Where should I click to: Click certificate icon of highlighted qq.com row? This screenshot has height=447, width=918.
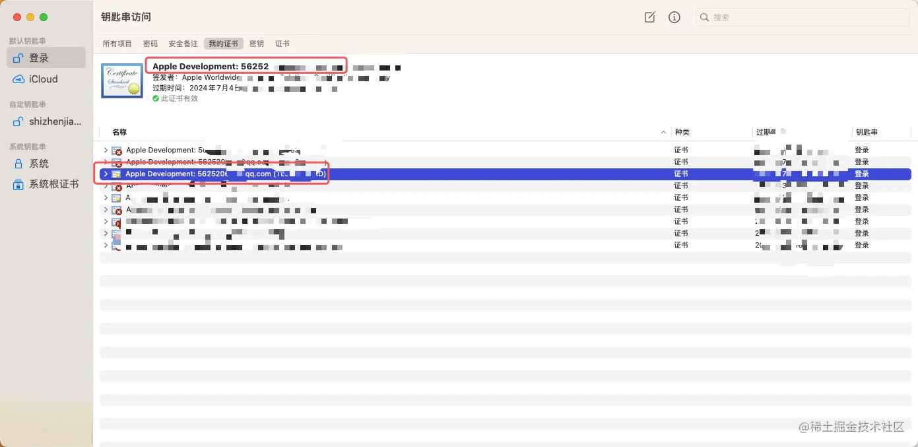click(x=116, y=174)
